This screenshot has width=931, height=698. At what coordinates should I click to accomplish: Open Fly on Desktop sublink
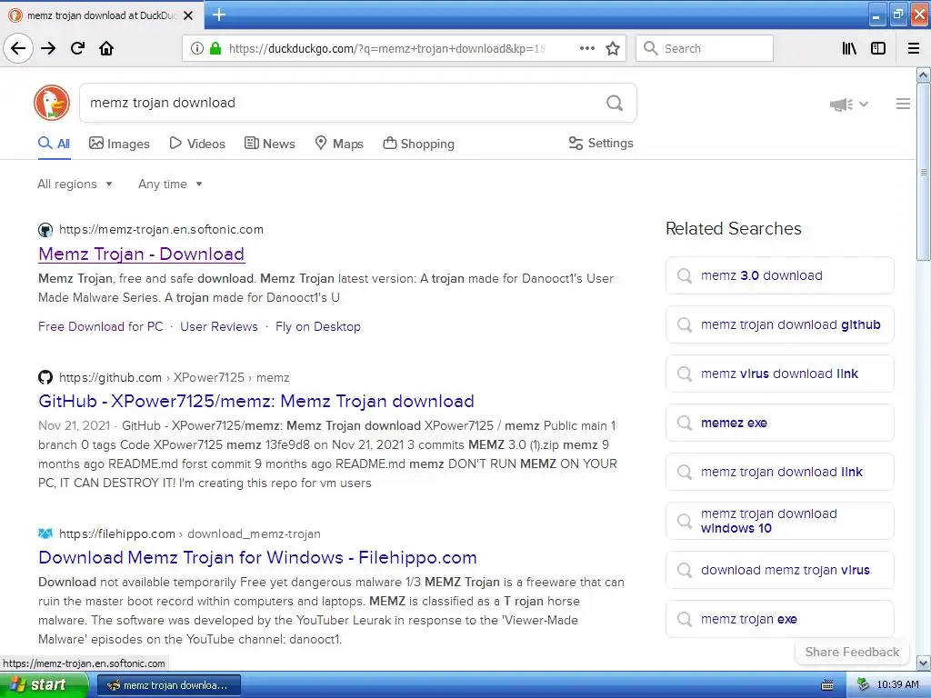tap(317, 326)
